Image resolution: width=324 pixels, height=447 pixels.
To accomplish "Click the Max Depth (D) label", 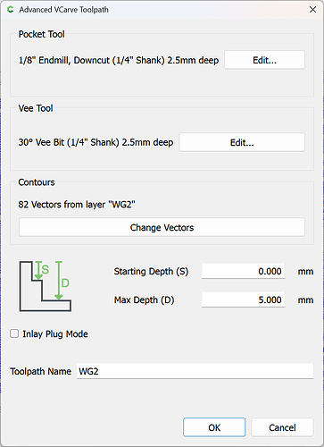I will pyautogui.click(x=145, y=299).
